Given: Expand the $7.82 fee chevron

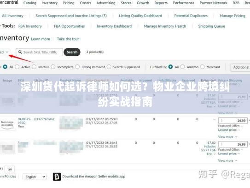Looking at the screenshot, I should tap(215, 154).
